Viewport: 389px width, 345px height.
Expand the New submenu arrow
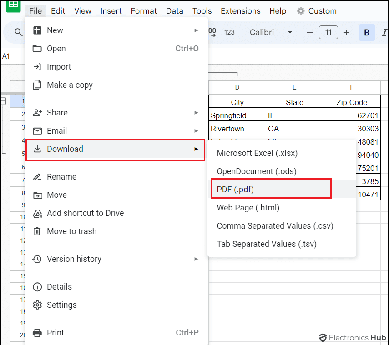point(197,30)
